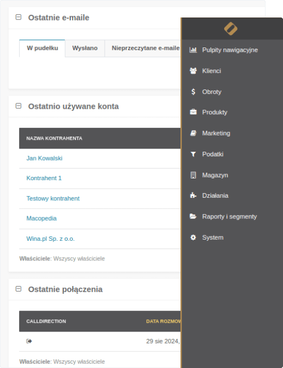Image resolution: width=283 pixels, height=368 pixels.
Task: Click the dollar icon beside Obroty
Action: coord(193,92)
